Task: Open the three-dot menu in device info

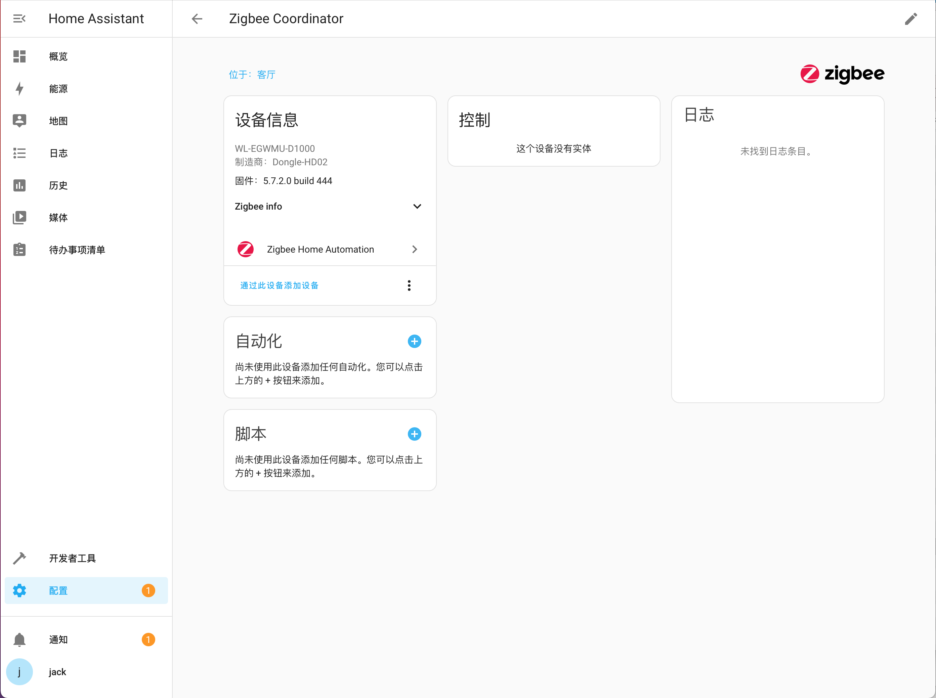Action: 409,286
